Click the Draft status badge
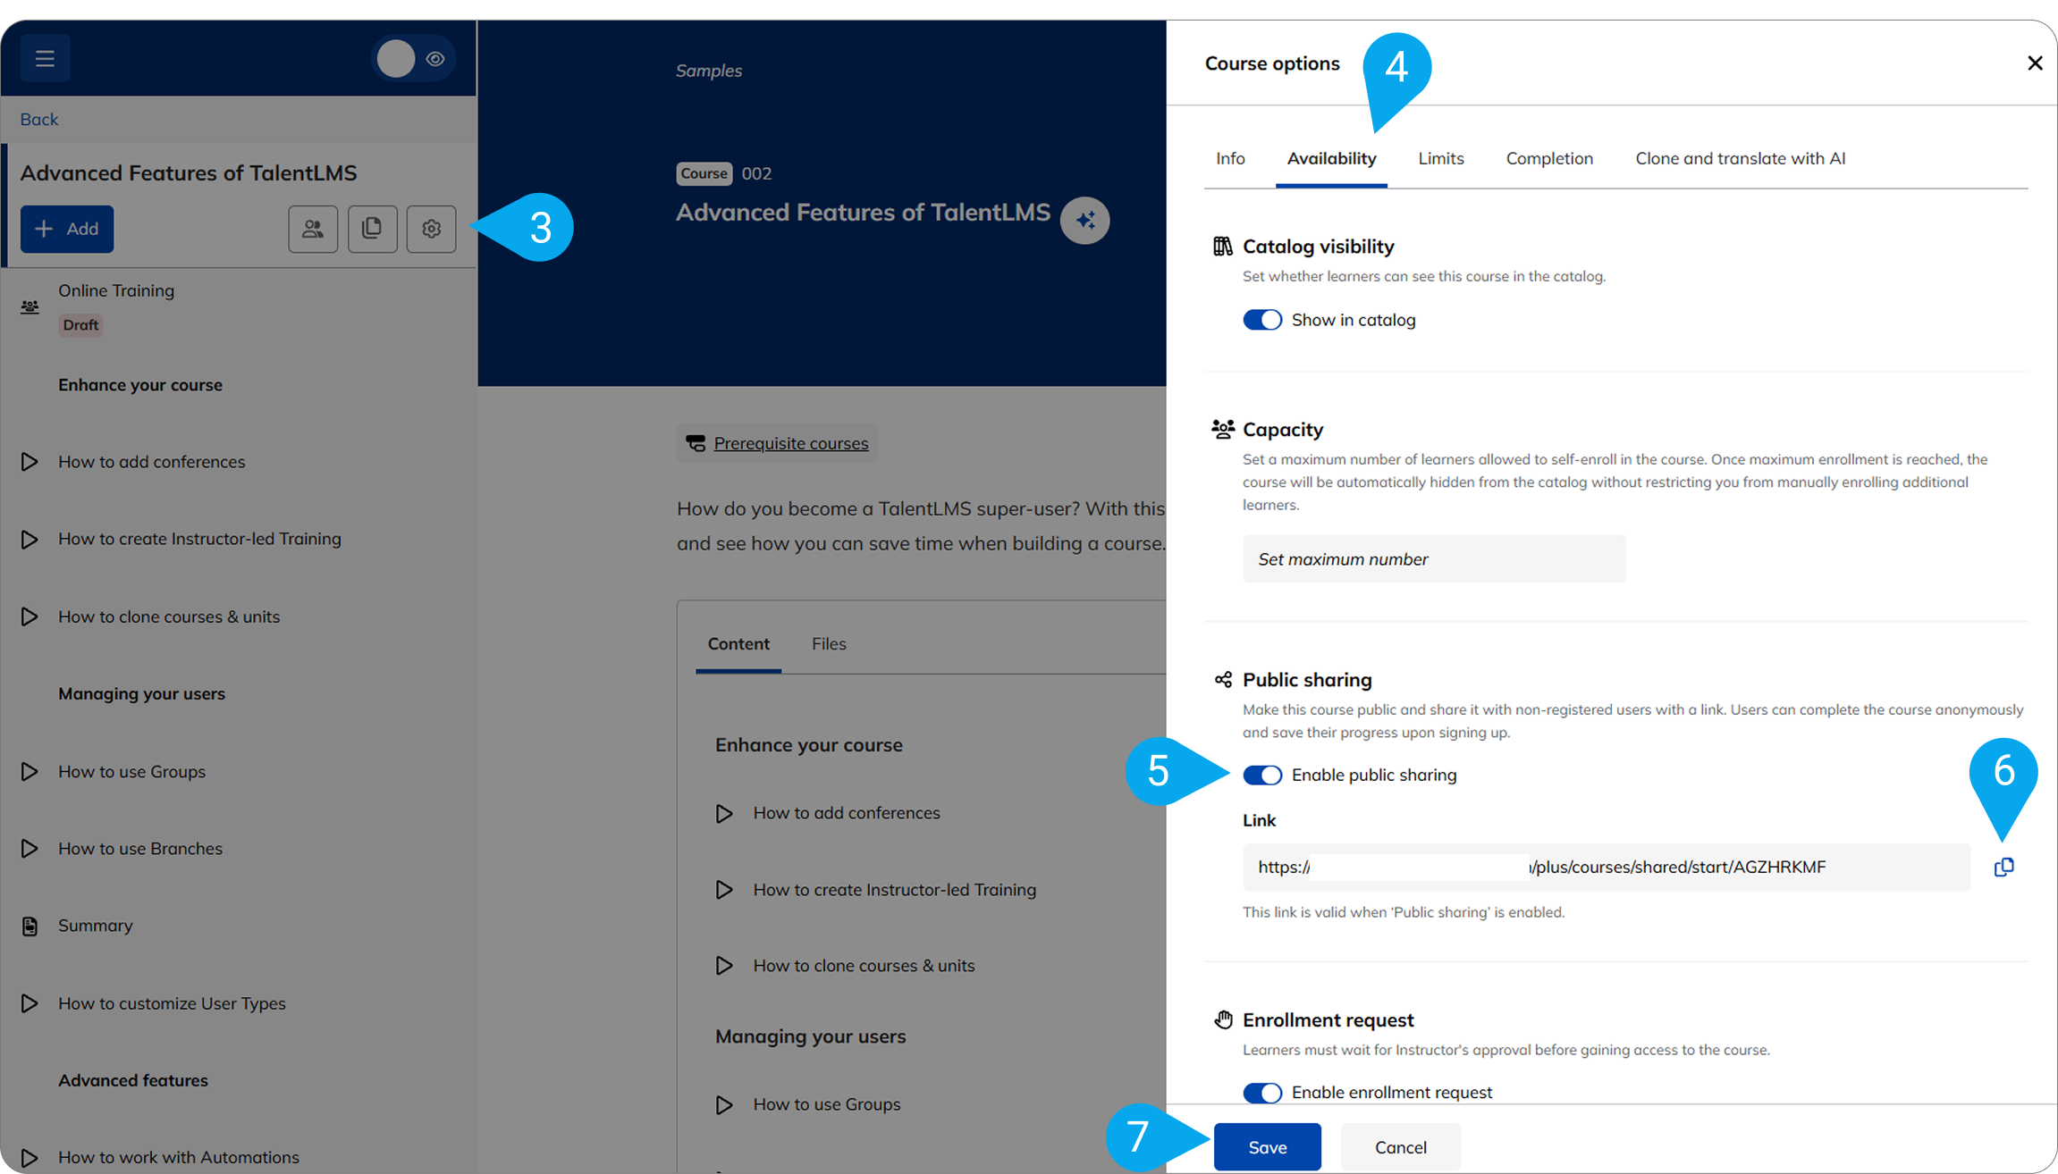The width and height of the screenshot is (2058, 1174). click(80, 325)
